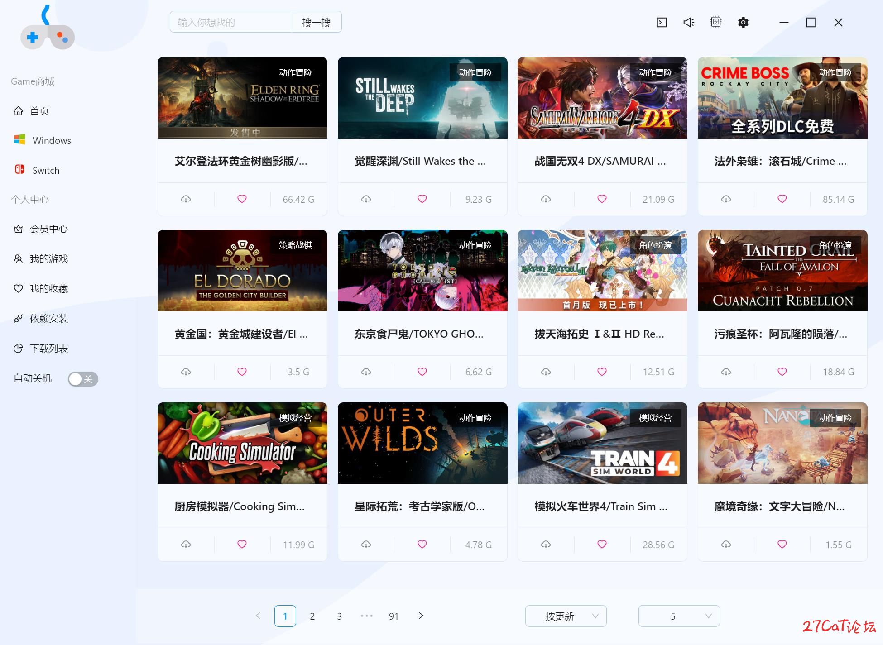883x645 pixels.
Task: Open the terminal console icon in toolbar
Action: click(662, 22)
